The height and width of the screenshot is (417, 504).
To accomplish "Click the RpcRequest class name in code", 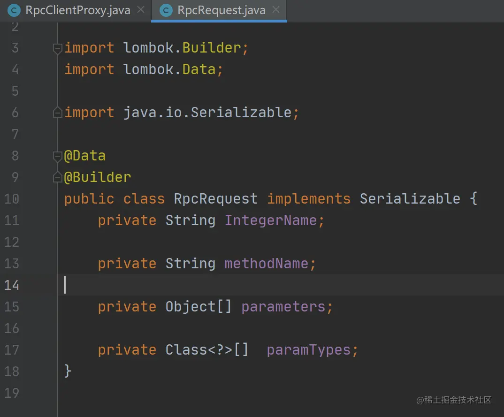I will [x=215, y=199].
